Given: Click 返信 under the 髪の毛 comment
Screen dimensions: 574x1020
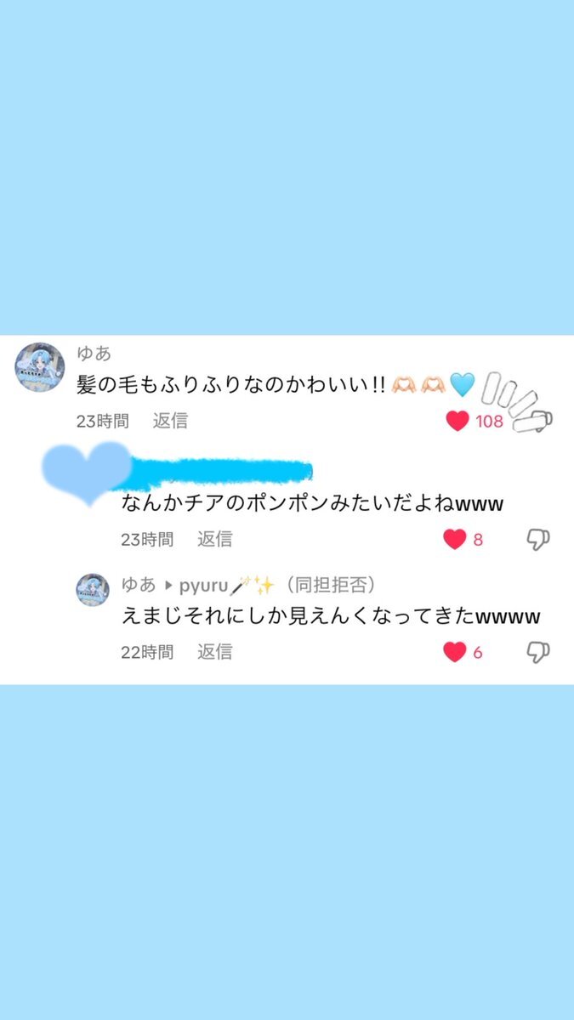Looking at the screenshot, I should [x=170, y=420].
